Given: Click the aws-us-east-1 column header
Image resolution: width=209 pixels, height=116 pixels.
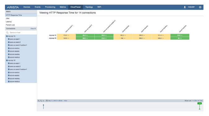Looking at the screenshot, I should point(69,29).
